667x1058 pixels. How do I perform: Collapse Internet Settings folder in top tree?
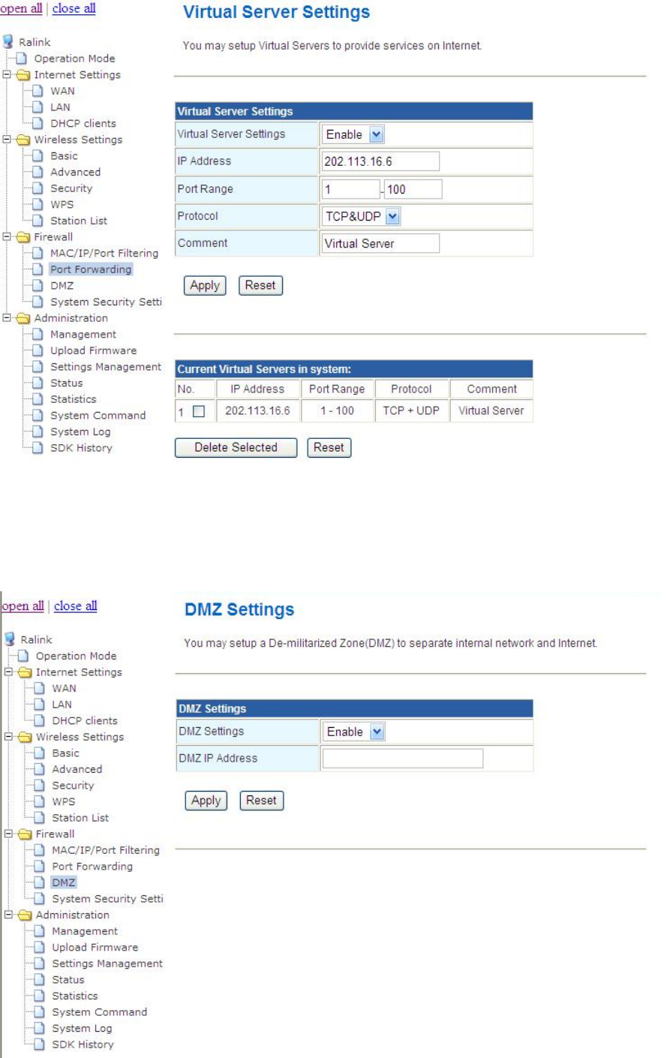point(7,75)
